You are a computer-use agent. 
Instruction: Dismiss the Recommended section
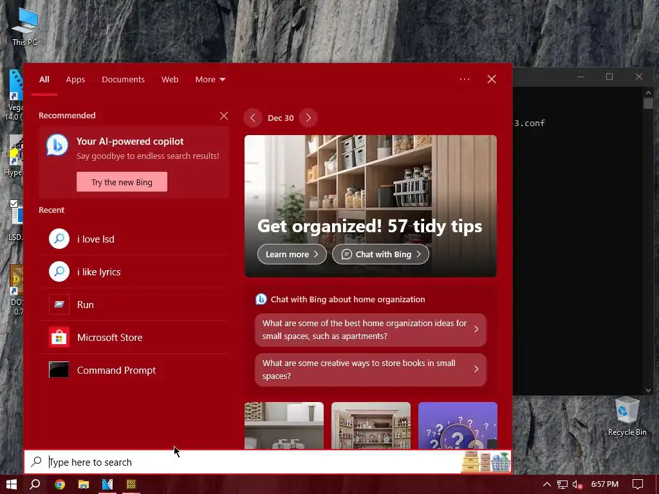pyautogui.click(x=223, y=116)
